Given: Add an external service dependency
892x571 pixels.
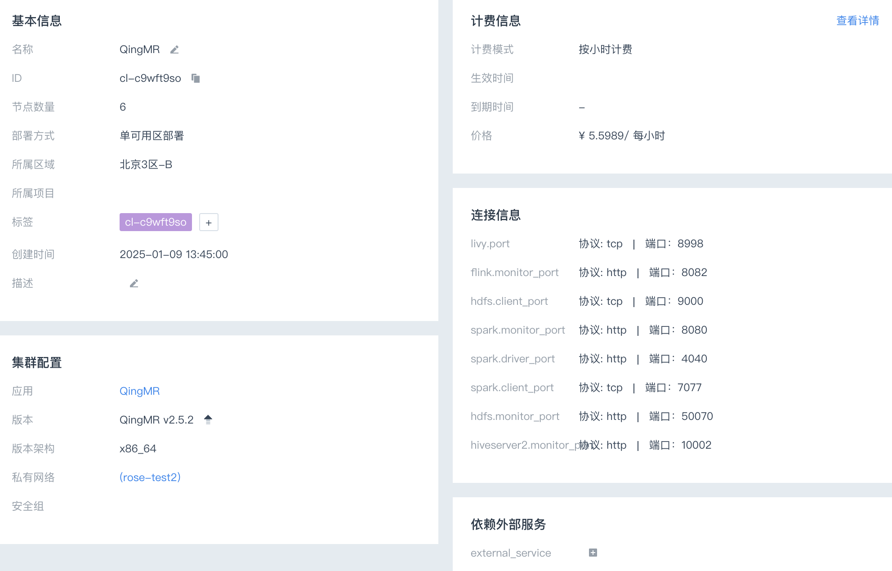Looking at the screenshot, I should click(593, 552).
